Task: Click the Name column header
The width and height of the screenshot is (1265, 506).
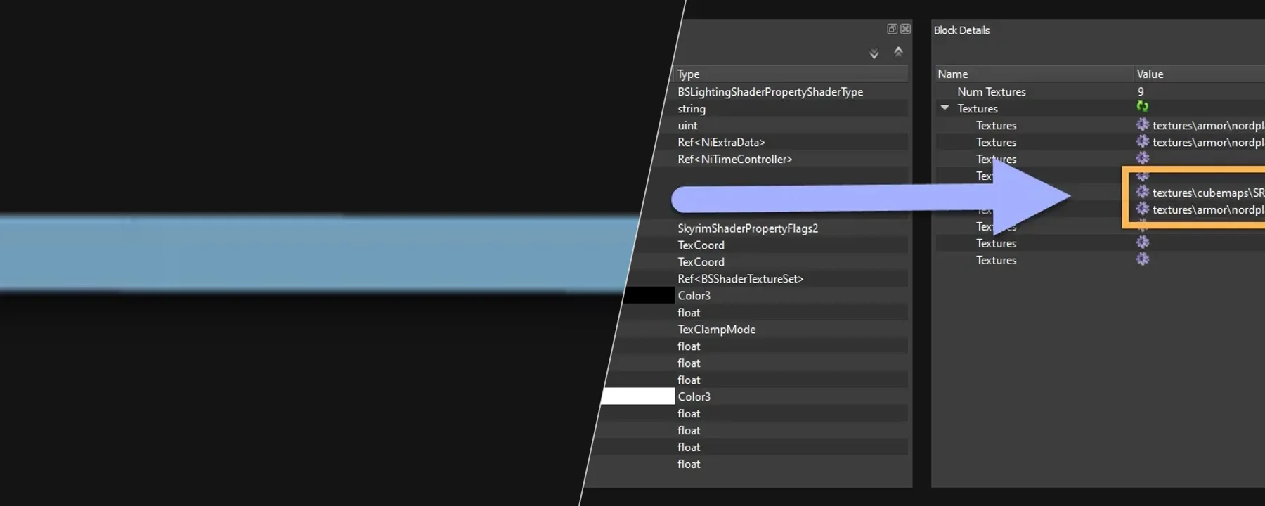Action: (1034, 74)
